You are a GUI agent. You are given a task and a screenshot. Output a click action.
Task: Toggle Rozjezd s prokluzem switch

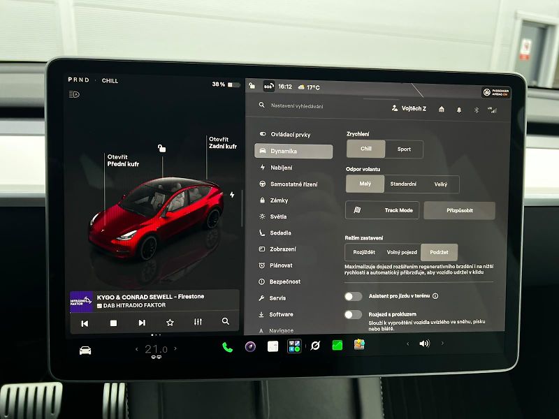point(354,314)
